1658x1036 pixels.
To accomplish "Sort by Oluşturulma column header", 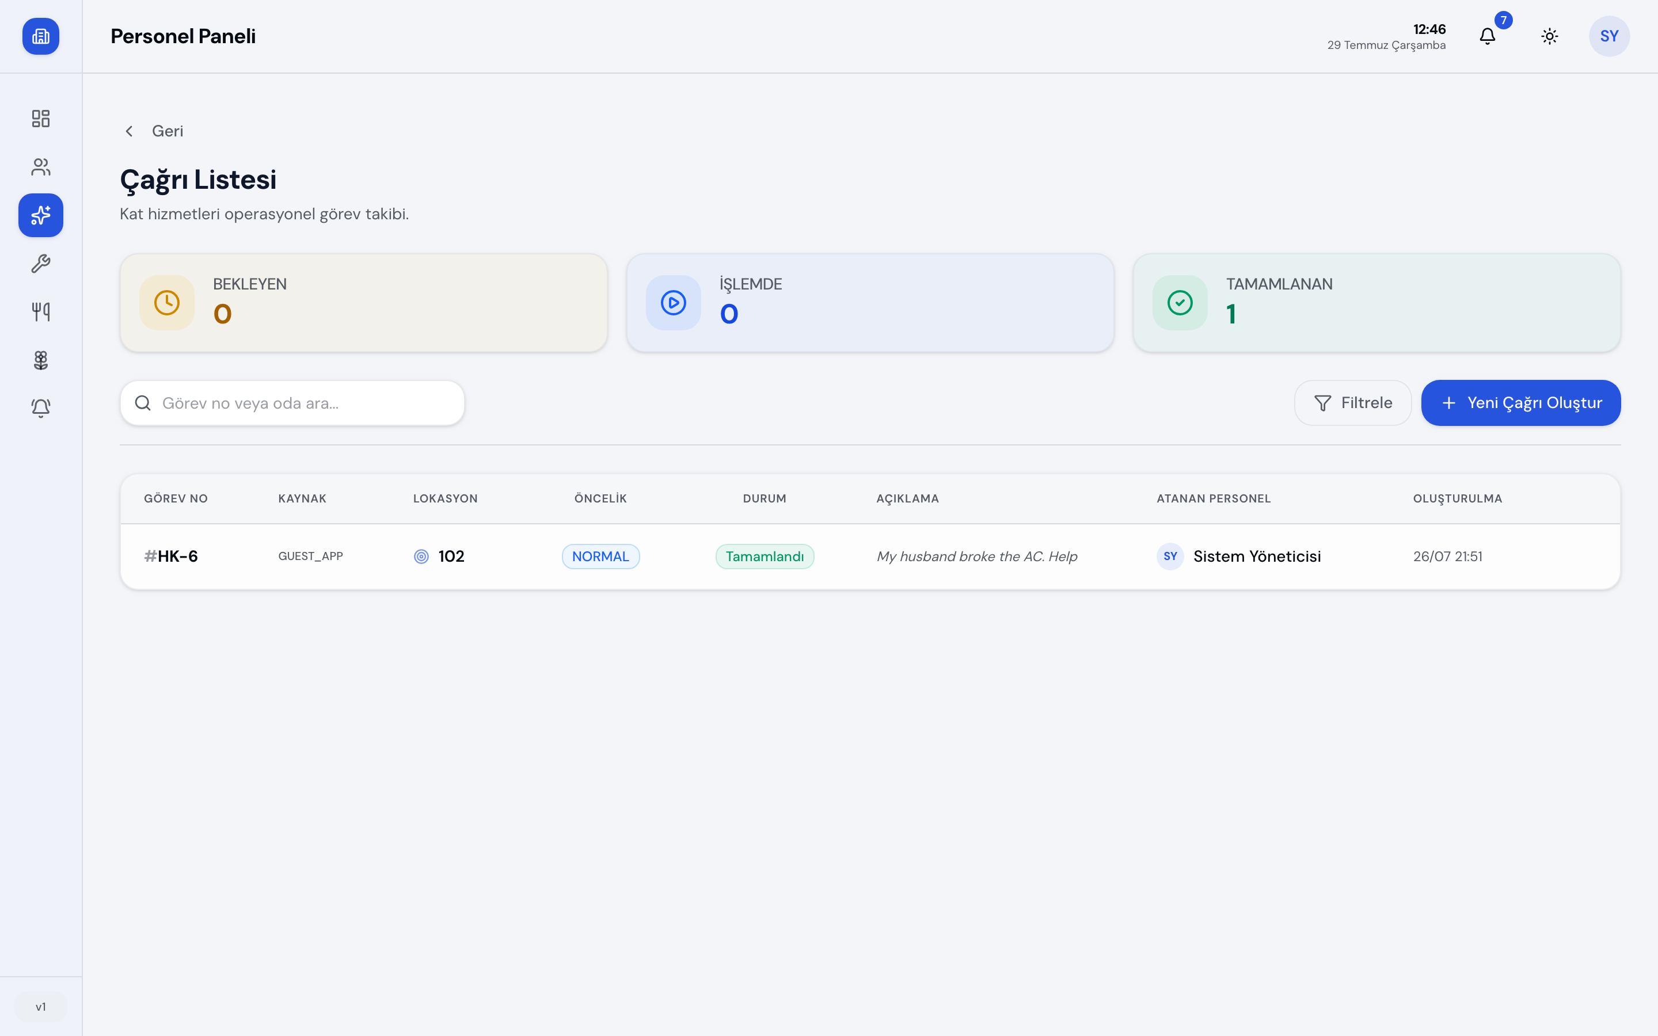I will (x=1457, y=499).
